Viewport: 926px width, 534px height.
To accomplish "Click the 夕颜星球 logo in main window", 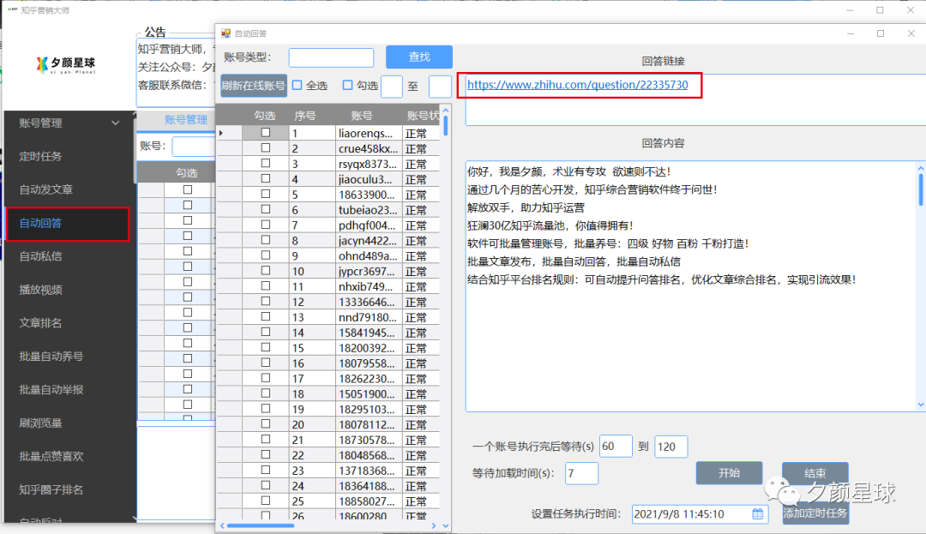I will (x=65, y=64).
